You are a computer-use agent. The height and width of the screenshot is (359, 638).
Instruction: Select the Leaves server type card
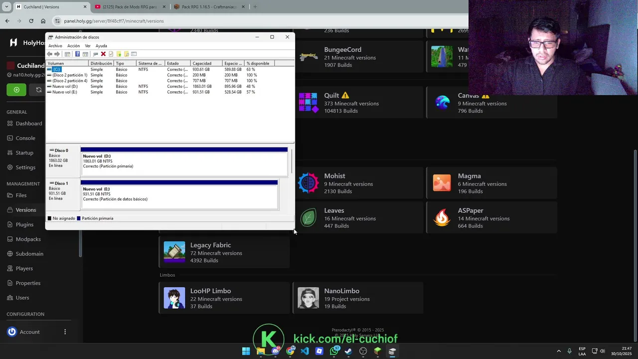point(358,217)
